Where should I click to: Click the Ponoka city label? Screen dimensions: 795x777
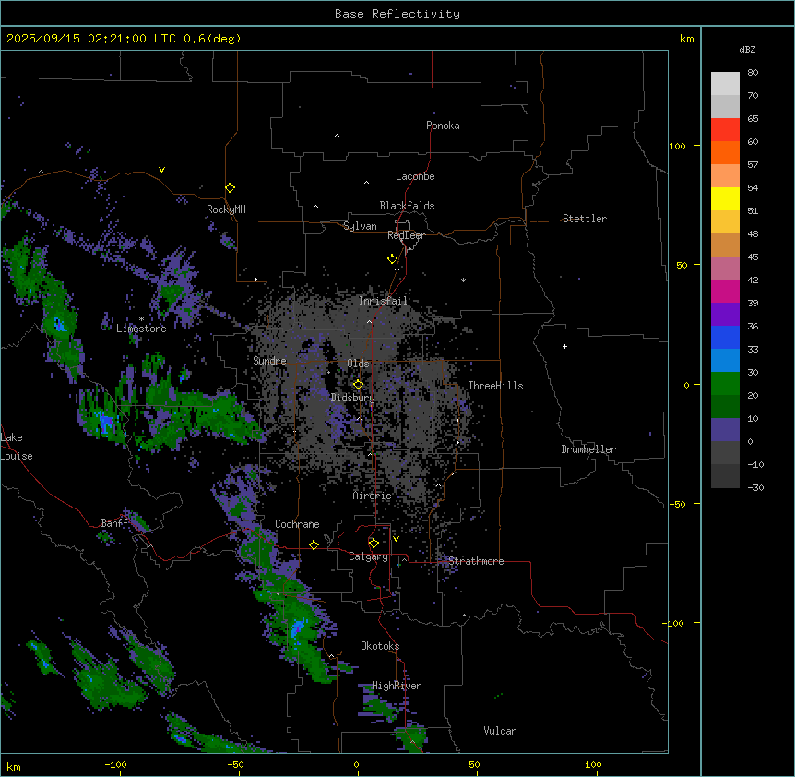pos(443,126)
